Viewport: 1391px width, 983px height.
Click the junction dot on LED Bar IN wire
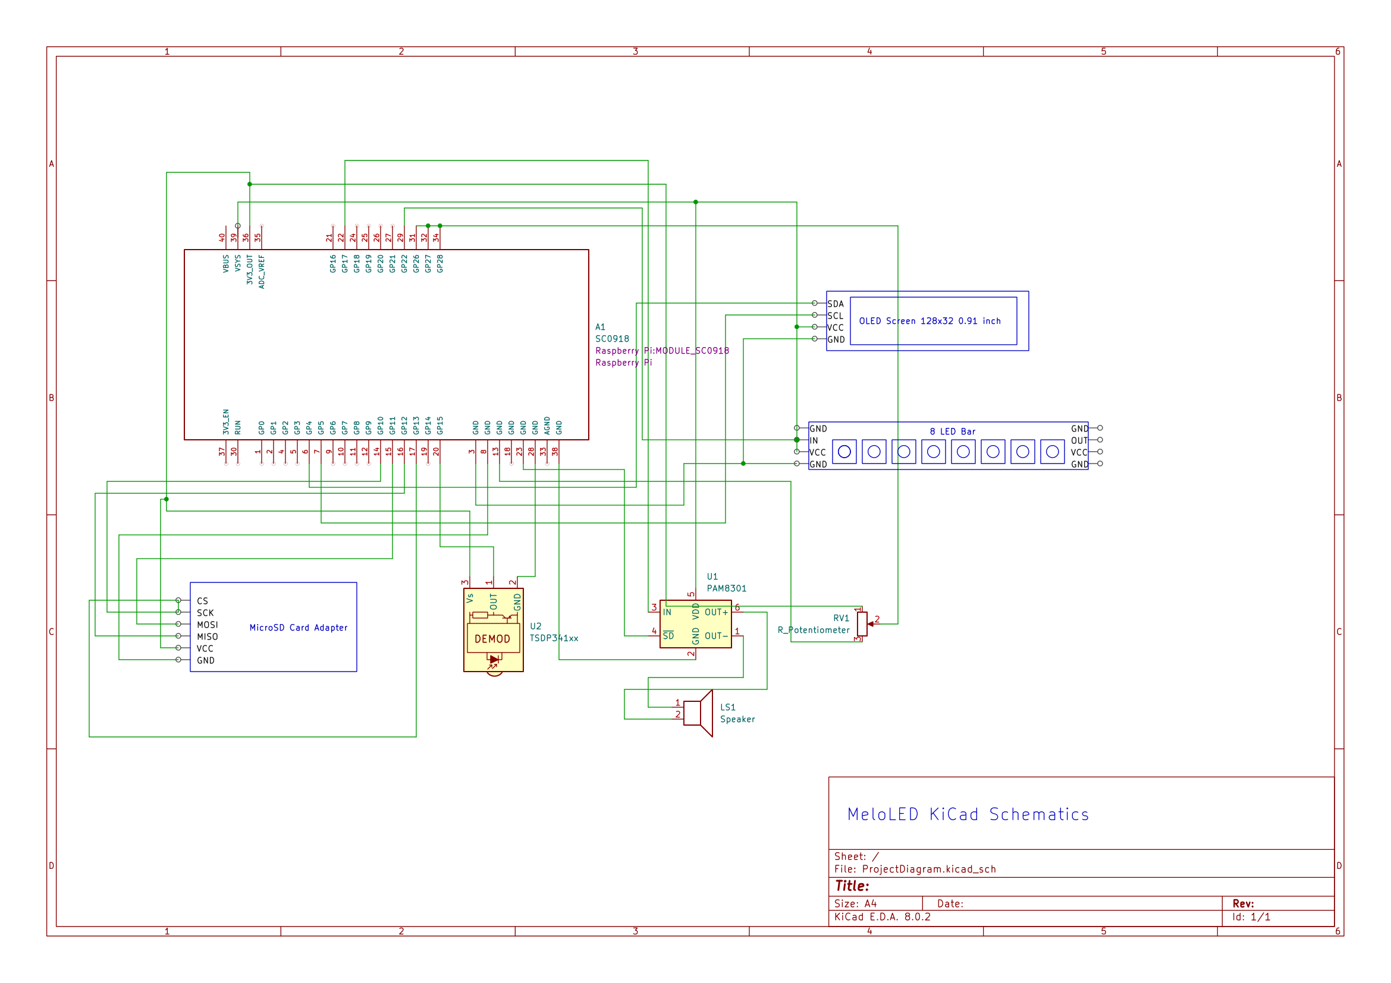click(797, 440)
